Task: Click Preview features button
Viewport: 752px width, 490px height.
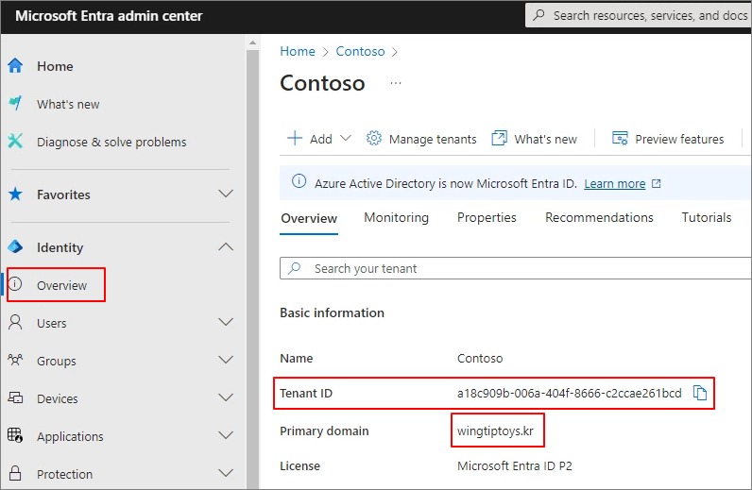Action: click(x=668, y=139)
